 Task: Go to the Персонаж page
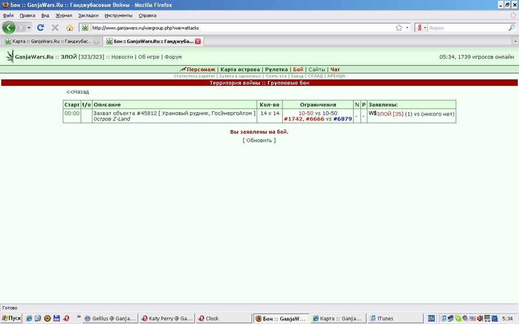[x=201, y=69]
